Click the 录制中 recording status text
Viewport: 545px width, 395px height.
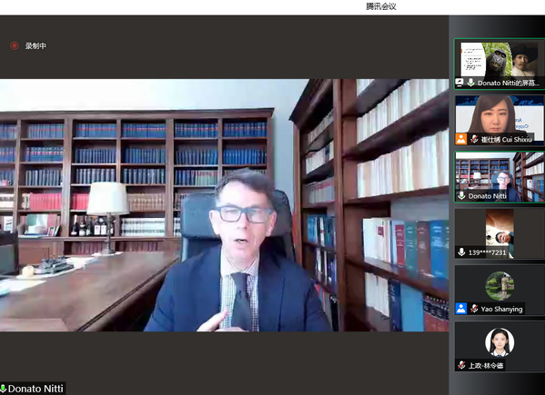coord(35,45)
